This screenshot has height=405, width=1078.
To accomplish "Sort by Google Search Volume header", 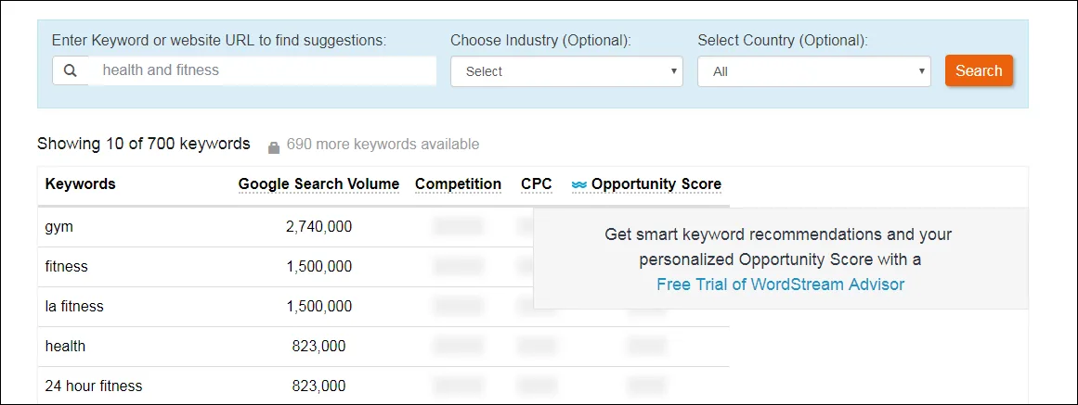I will coord(318,184).
